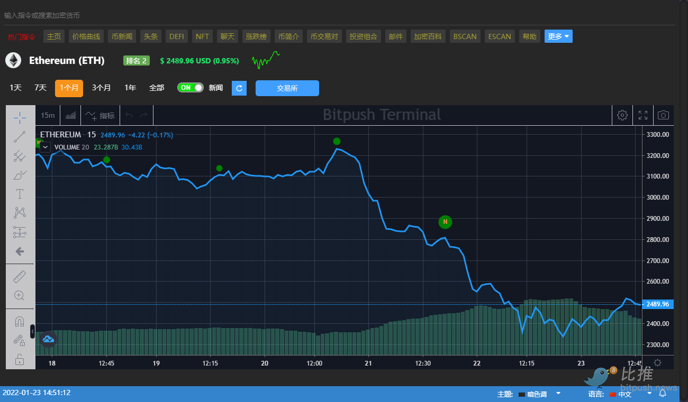The width and height of the screenshot is (688, 402).
Task: Select the brush drawing tool
Action: (20, 175)
